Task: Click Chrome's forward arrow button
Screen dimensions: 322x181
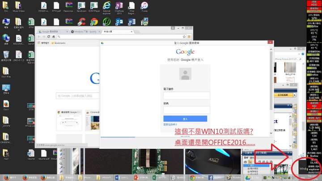Action: click(x=44, y=37)
